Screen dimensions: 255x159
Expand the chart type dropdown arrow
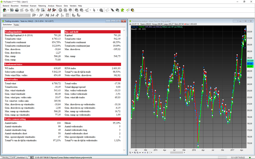click(x=90, y=10)
